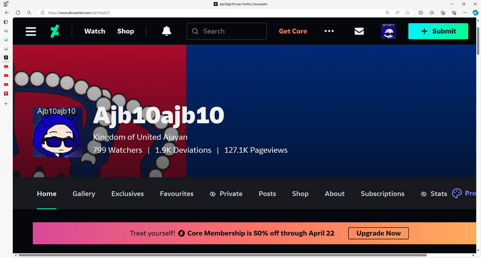
Task: Click the browser search magnifier icon
Action: [29, 12]
